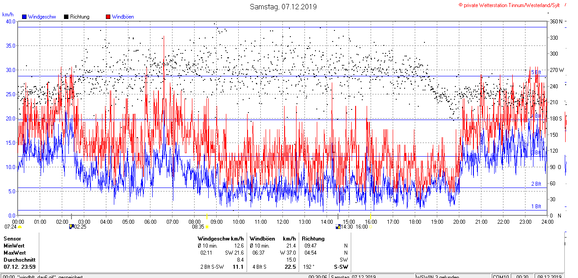Click the average wind speed value 8.4
The height and width of the screenshot is (278, 578).
coord(240,260)
